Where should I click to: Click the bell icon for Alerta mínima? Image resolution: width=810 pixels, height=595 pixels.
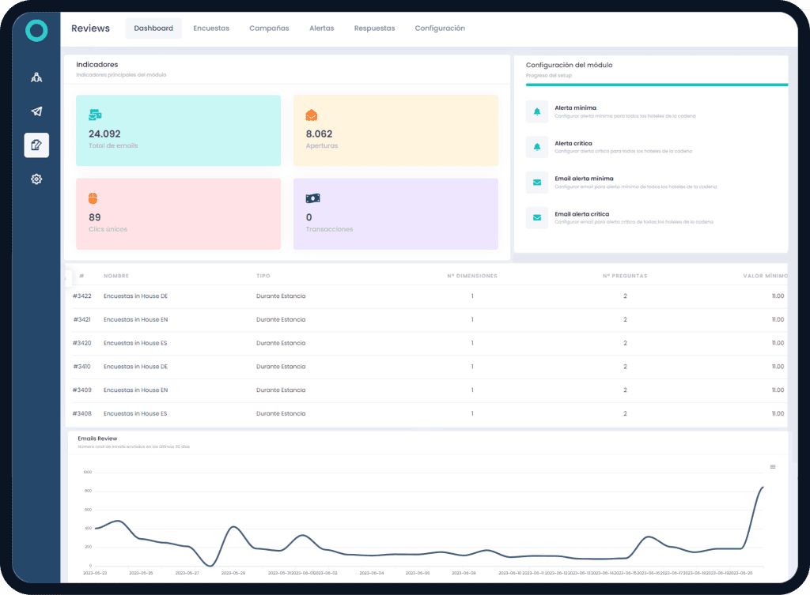click(537, 111)
